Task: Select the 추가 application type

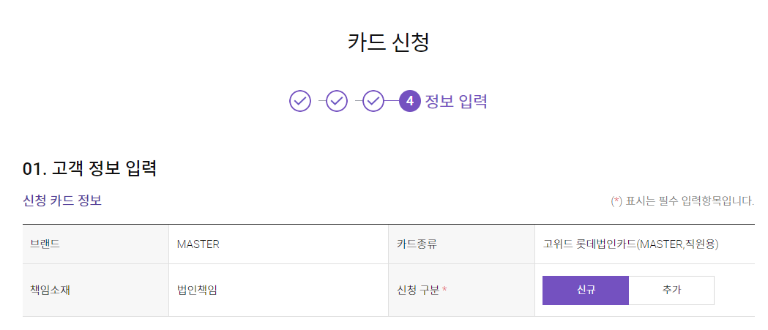Action: point(671,290)
